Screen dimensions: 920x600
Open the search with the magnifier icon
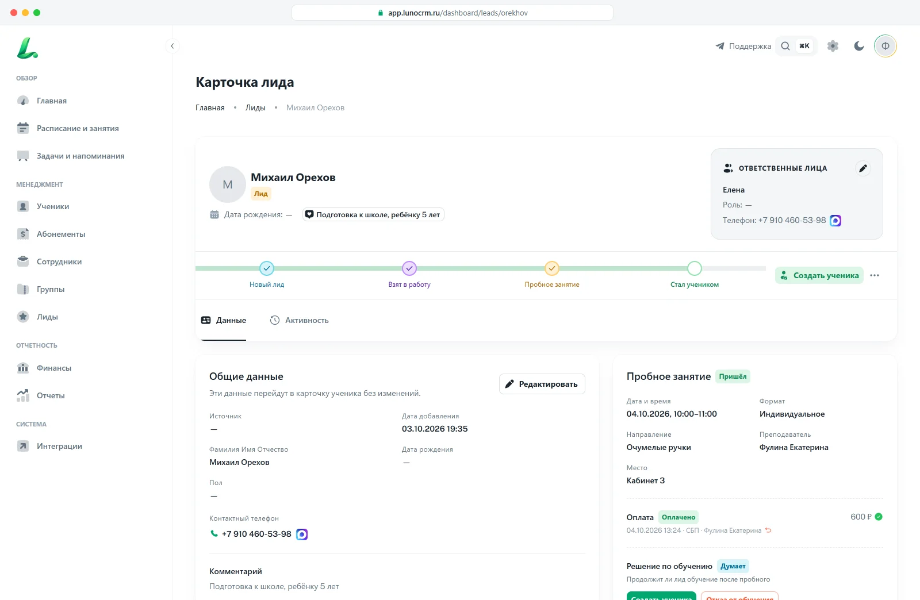785,46
